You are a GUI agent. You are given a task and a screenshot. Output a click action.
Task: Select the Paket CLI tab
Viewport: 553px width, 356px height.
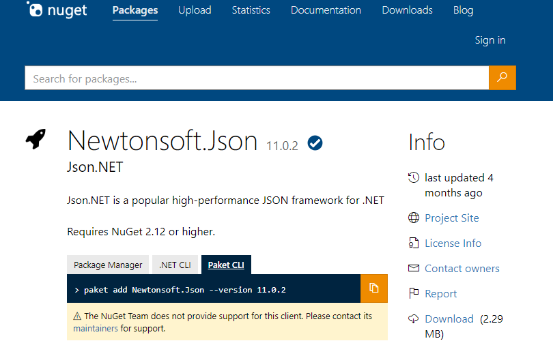(226, 265)
